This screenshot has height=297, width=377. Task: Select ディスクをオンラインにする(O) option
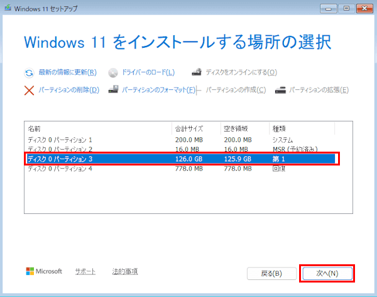tap(241, 72)
